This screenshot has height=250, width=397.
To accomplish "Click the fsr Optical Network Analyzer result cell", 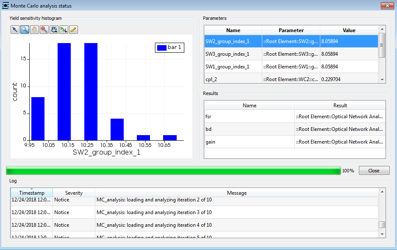I will [x=340, y=117].
